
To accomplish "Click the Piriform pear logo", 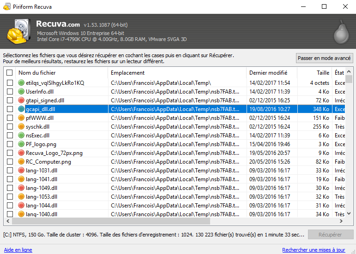I will point(341,32).
